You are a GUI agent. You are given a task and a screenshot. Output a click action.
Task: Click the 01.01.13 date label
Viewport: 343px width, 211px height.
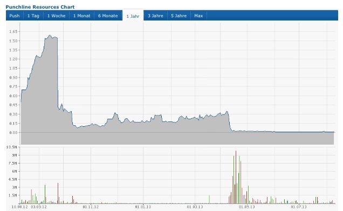click(143, 207)
